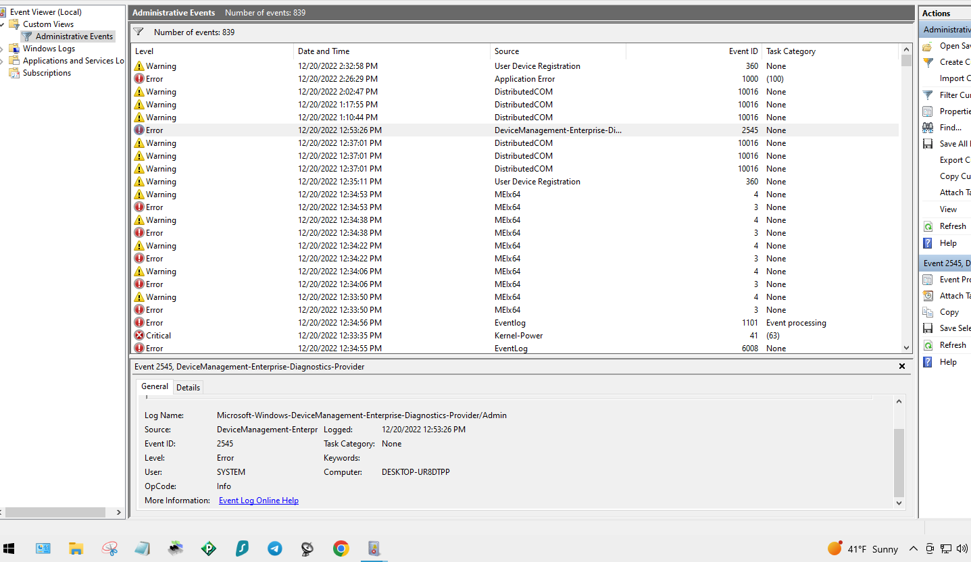971x562 pixels.
Task: Click the Event Viewer (Local) root icon
Action: (3, 12)
